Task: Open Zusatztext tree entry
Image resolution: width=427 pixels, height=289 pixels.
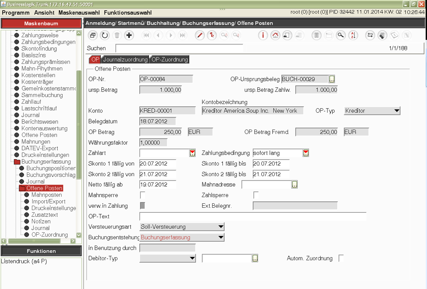Action: (x=44, y=215)
